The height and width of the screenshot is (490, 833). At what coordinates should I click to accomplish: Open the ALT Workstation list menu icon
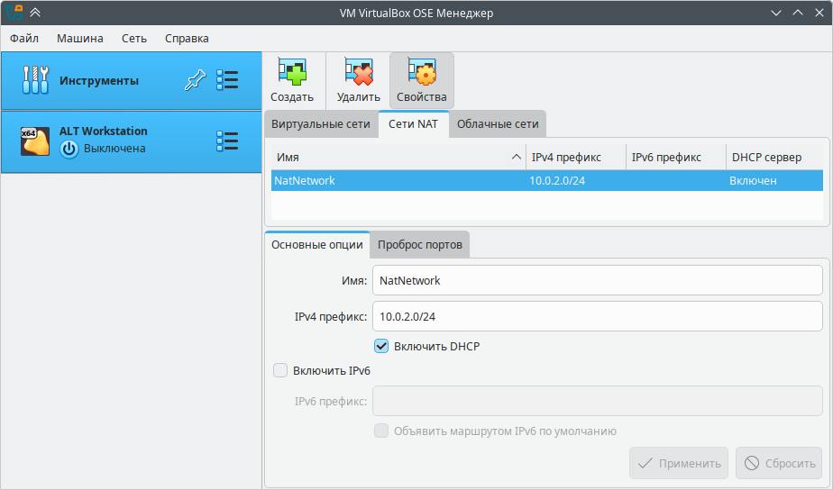point(227,141)
